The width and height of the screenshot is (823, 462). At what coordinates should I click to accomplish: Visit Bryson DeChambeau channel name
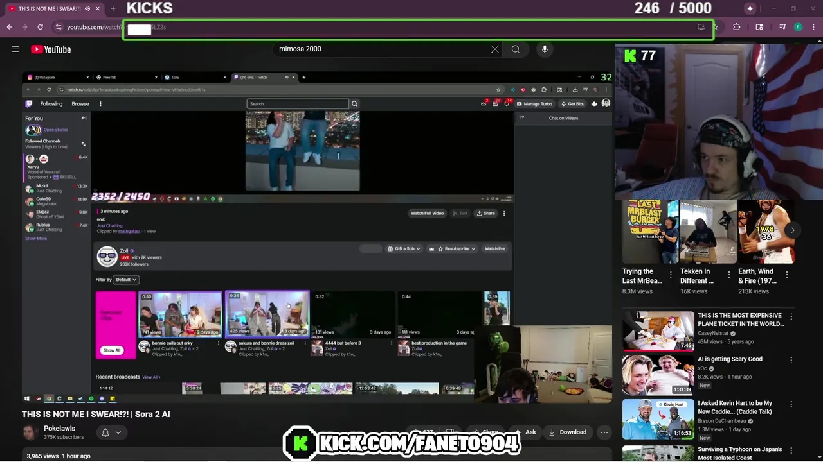(723, 421)
